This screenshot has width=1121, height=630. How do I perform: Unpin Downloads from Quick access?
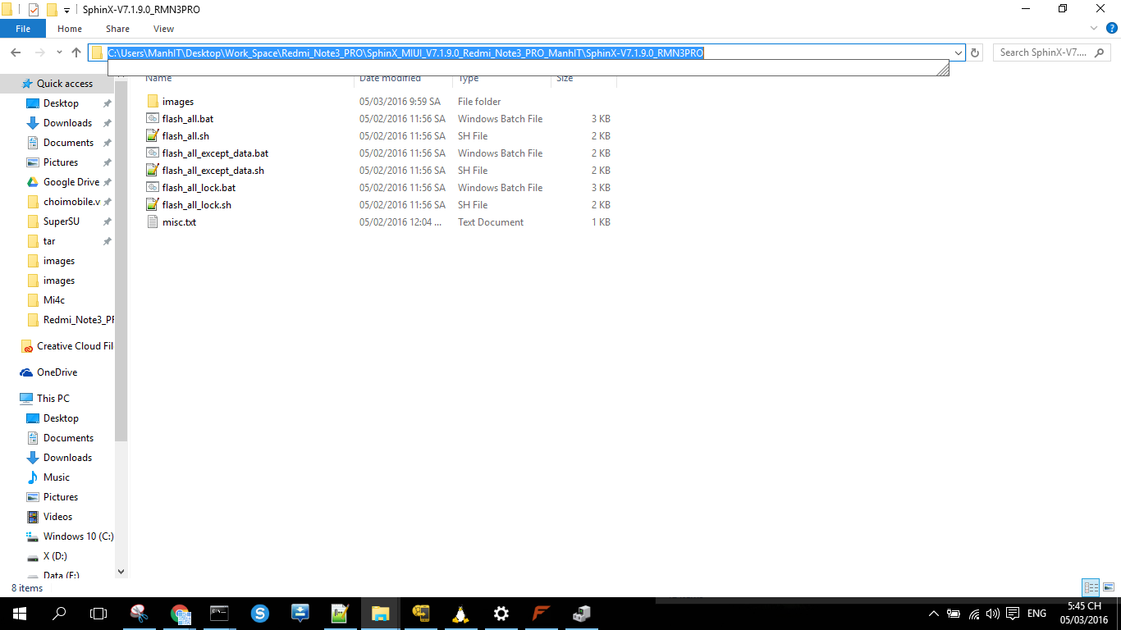pos(107,123)
